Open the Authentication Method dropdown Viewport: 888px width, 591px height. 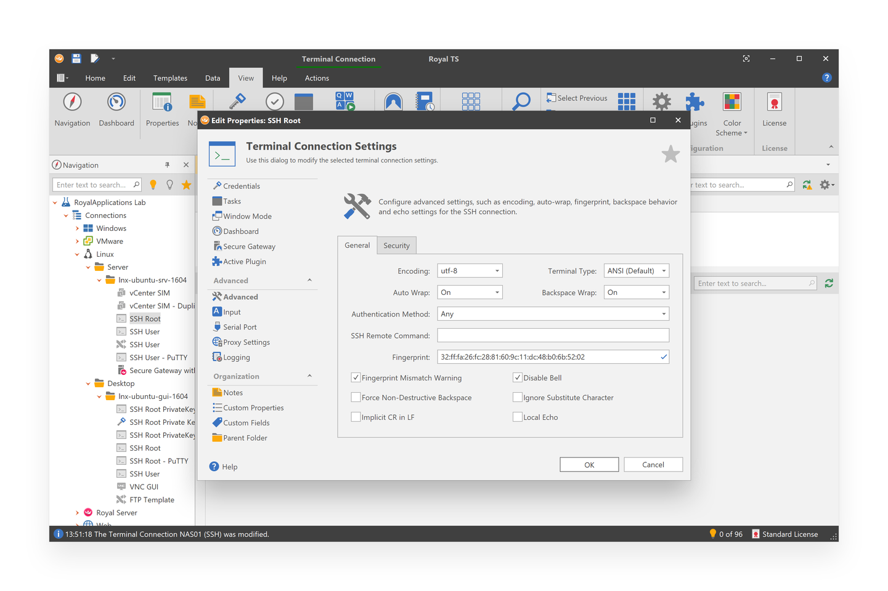coord(553,314)
